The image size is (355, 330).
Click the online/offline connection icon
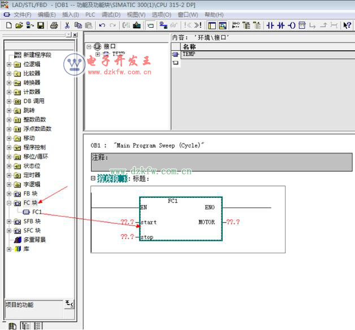[x=163, y=25]
